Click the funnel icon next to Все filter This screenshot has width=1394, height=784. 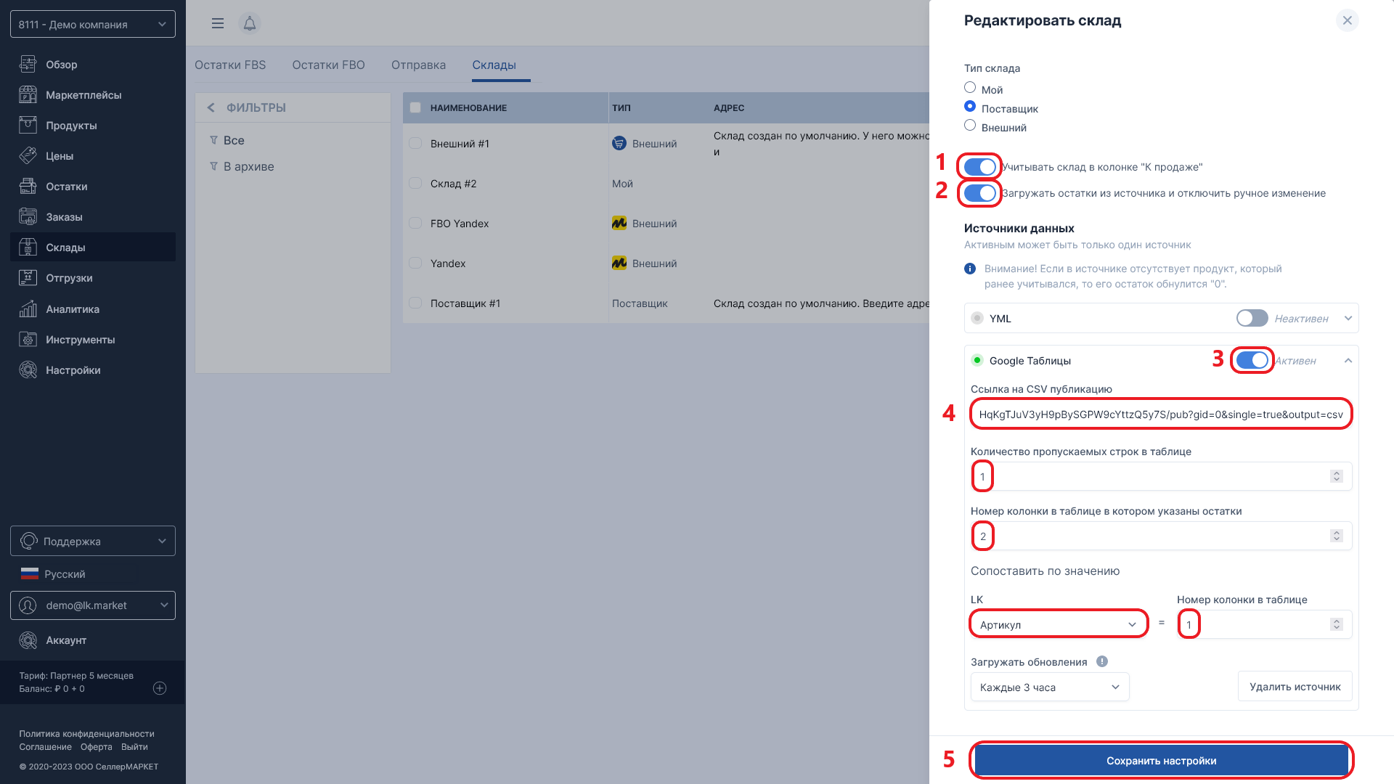213,140
